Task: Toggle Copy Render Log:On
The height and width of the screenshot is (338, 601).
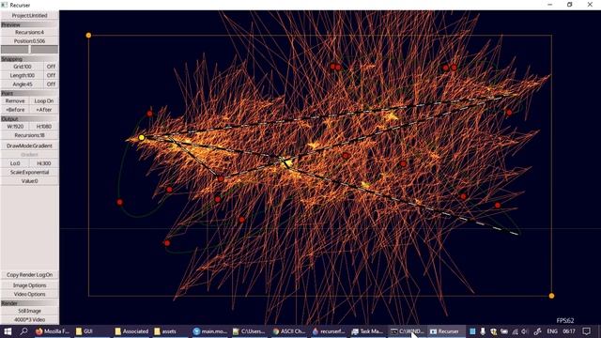Action: point(29,275)
